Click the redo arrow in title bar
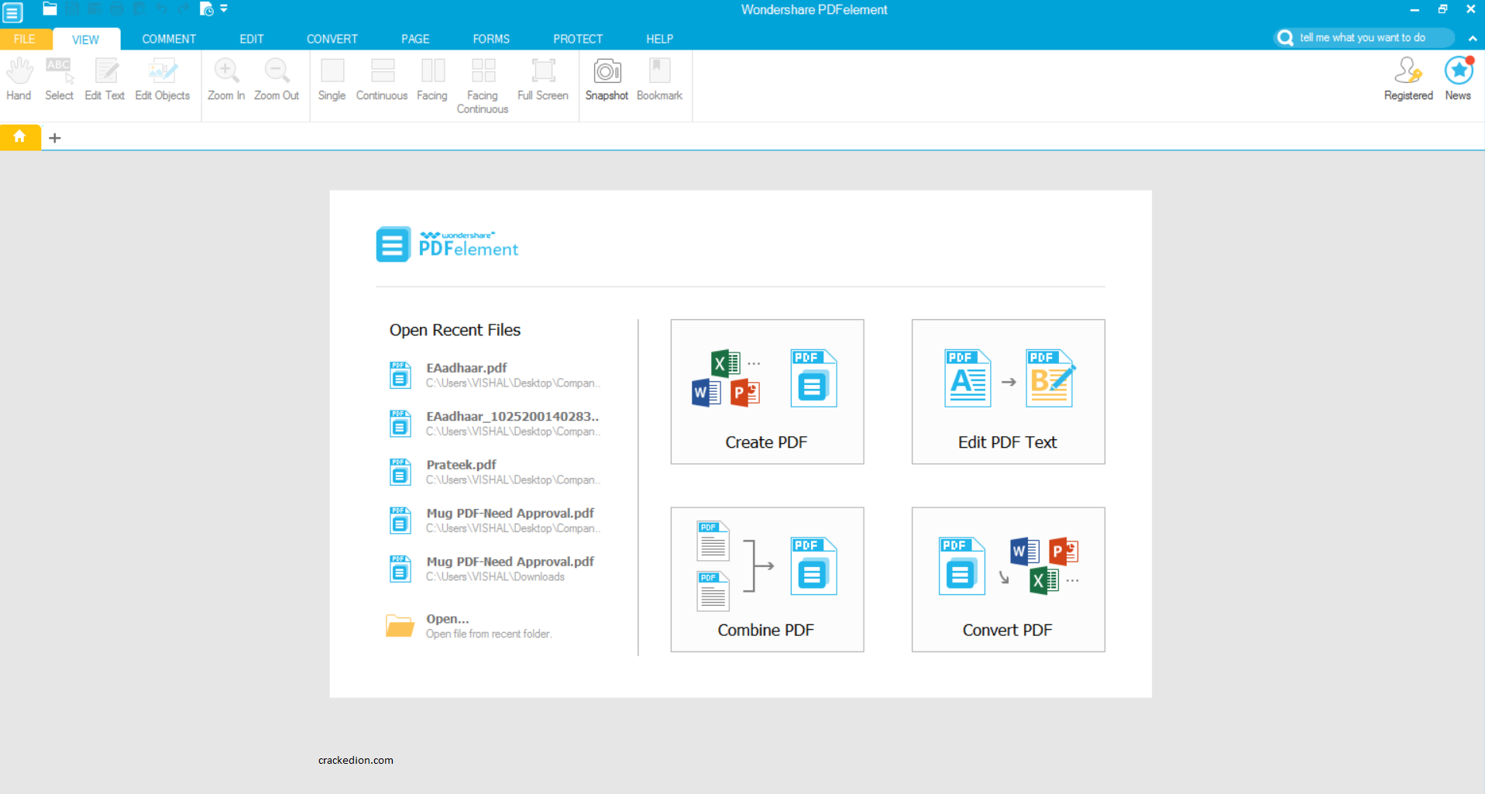This screenshot has height=794, width=1485. (x=184, y=9)
